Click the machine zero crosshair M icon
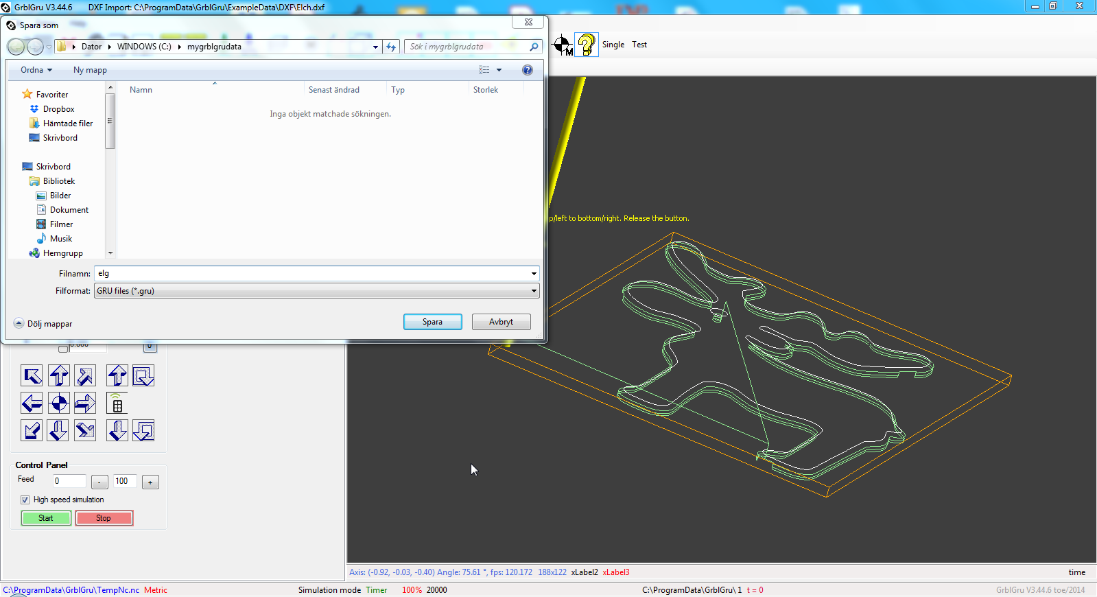 (563, 45)
